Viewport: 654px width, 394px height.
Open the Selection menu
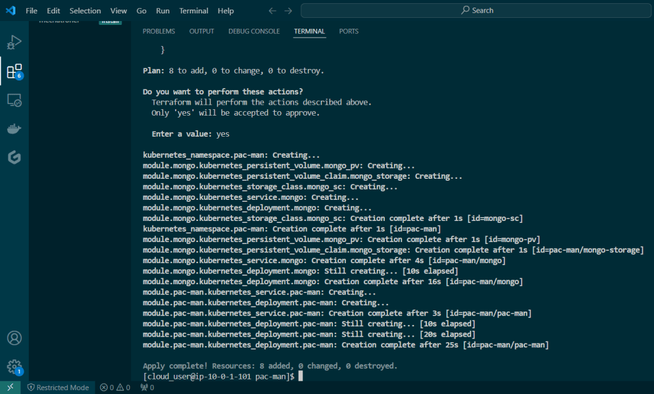(x=85, y=10)
